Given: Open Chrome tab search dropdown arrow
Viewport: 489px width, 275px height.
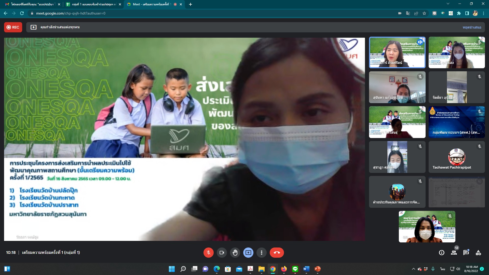Looking at the screenshot, I should (x=448, y=4).
